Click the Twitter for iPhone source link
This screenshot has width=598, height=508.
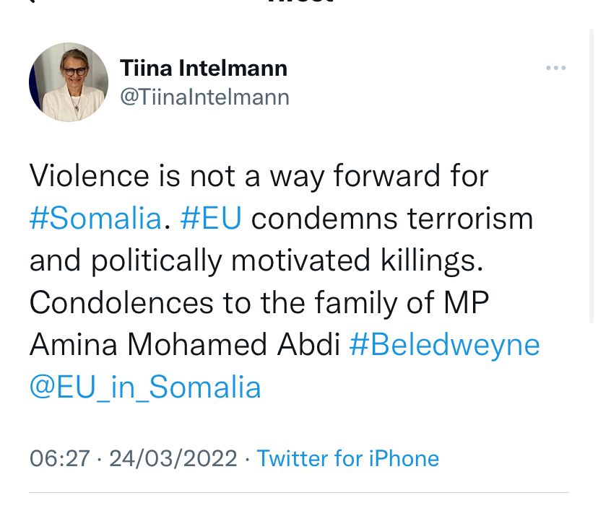click(x=347, y=458)
